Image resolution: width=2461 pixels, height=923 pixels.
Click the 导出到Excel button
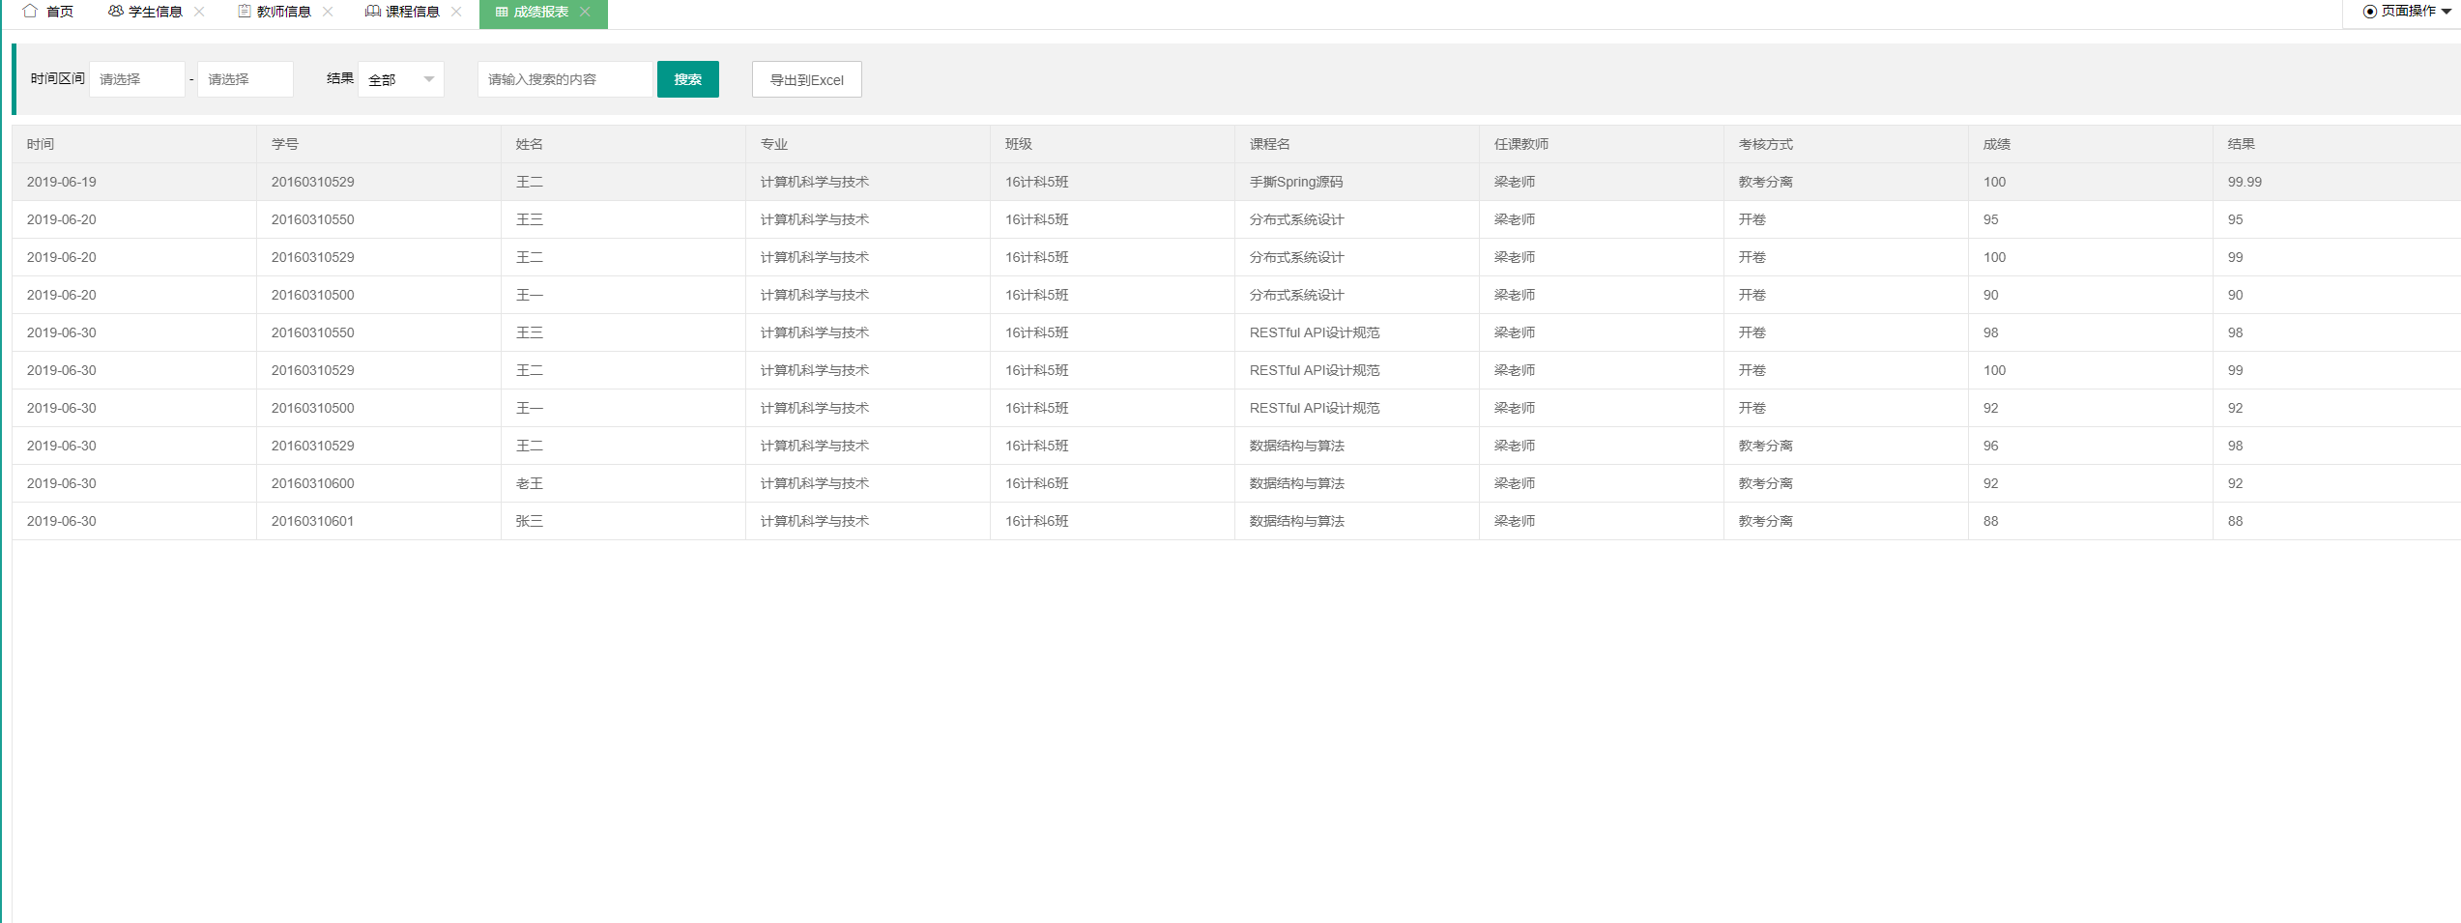pyautogui.click(x=806, y=78)
